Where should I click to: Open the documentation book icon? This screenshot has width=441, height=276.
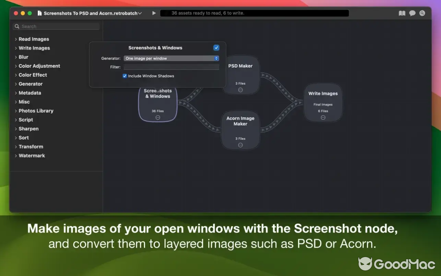tap(402, 13)
